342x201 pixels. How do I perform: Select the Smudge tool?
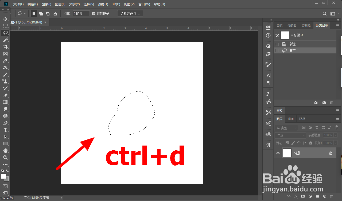tap(5, 109)
